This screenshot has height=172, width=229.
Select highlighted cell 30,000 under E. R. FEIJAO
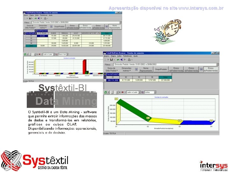pos(42,36)
